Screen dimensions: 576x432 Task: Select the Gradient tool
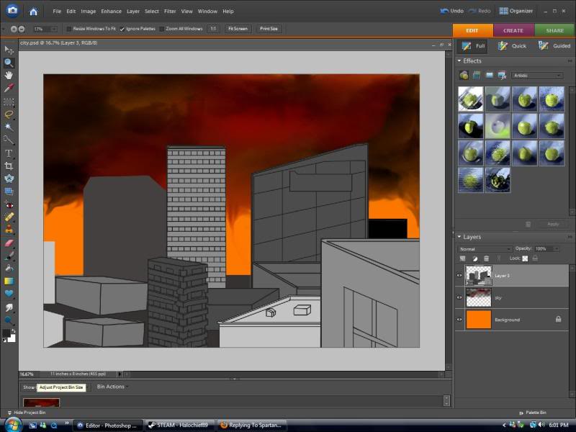pos(9,282)
